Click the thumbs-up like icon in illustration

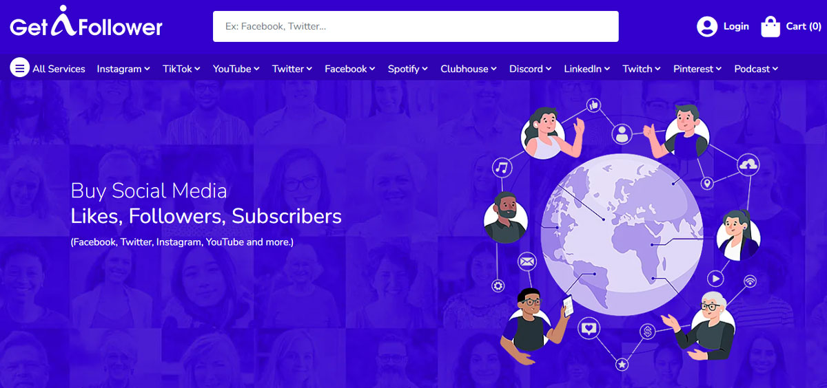(593, 105)
